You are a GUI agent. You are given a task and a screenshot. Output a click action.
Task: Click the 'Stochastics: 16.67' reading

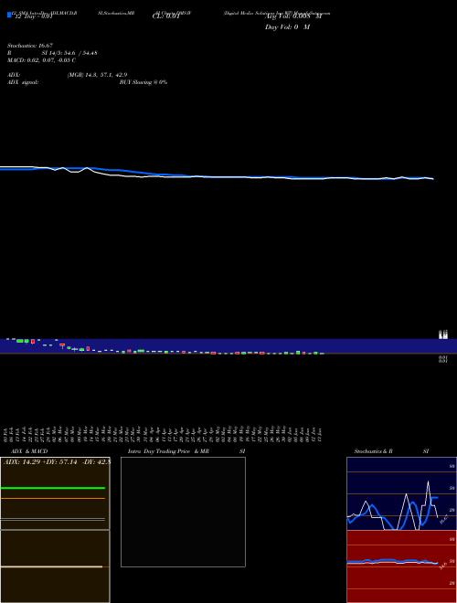tap(30, 46)
